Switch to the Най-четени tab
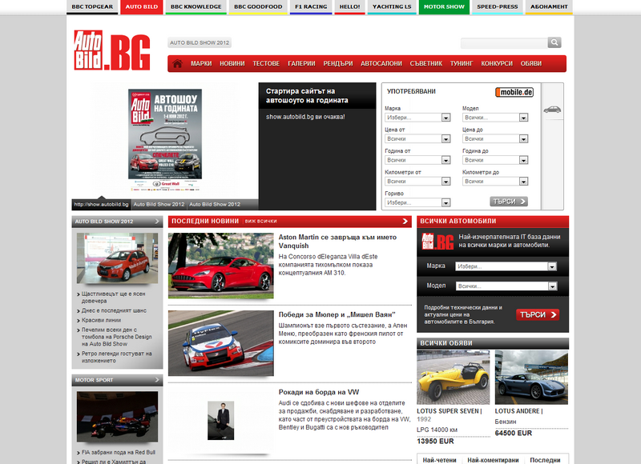The image size is (641, 464). click(439, 460)
